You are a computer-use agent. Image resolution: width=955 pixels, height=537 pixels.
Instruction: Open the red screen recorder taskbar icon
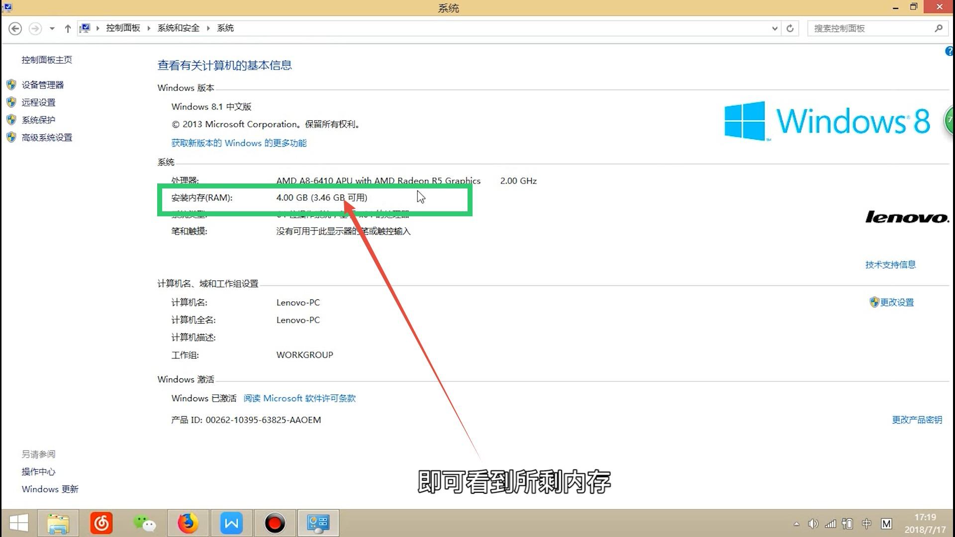click(275, 523)
